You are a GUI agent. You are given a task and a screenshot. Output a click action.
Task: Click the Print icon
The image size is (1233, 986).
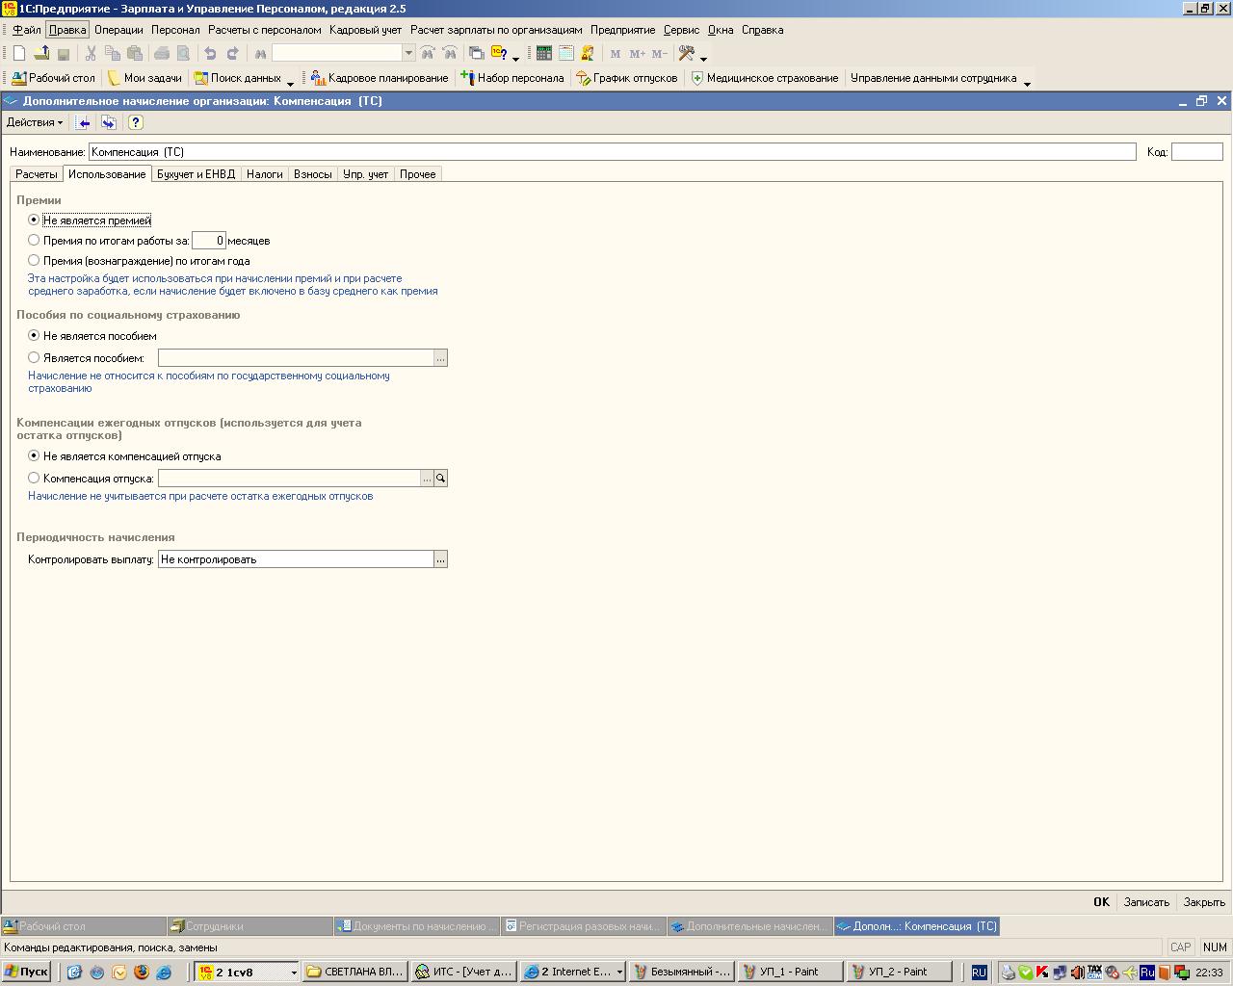(162, 54)
